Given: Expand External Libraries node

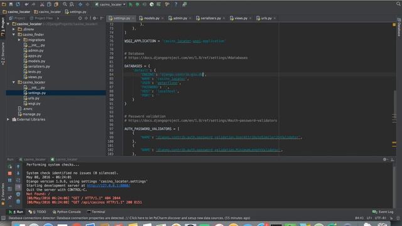Looking at the screenshot, I should coord(8,119).
